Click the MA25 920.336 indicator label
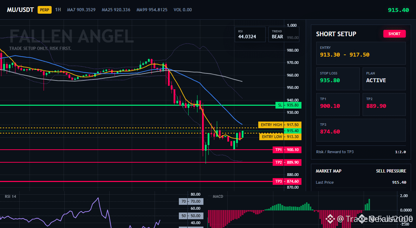This screenshot has height=228, width=416. 116,10
